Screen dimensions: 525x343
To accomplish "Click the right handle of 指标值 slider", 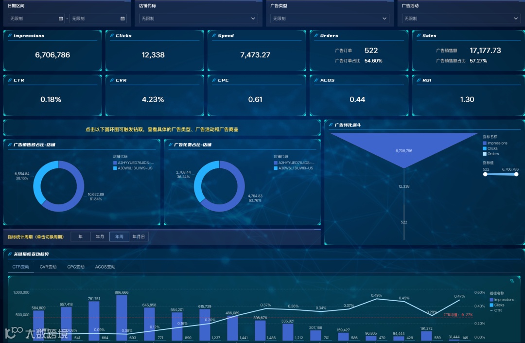I will 516,174.
